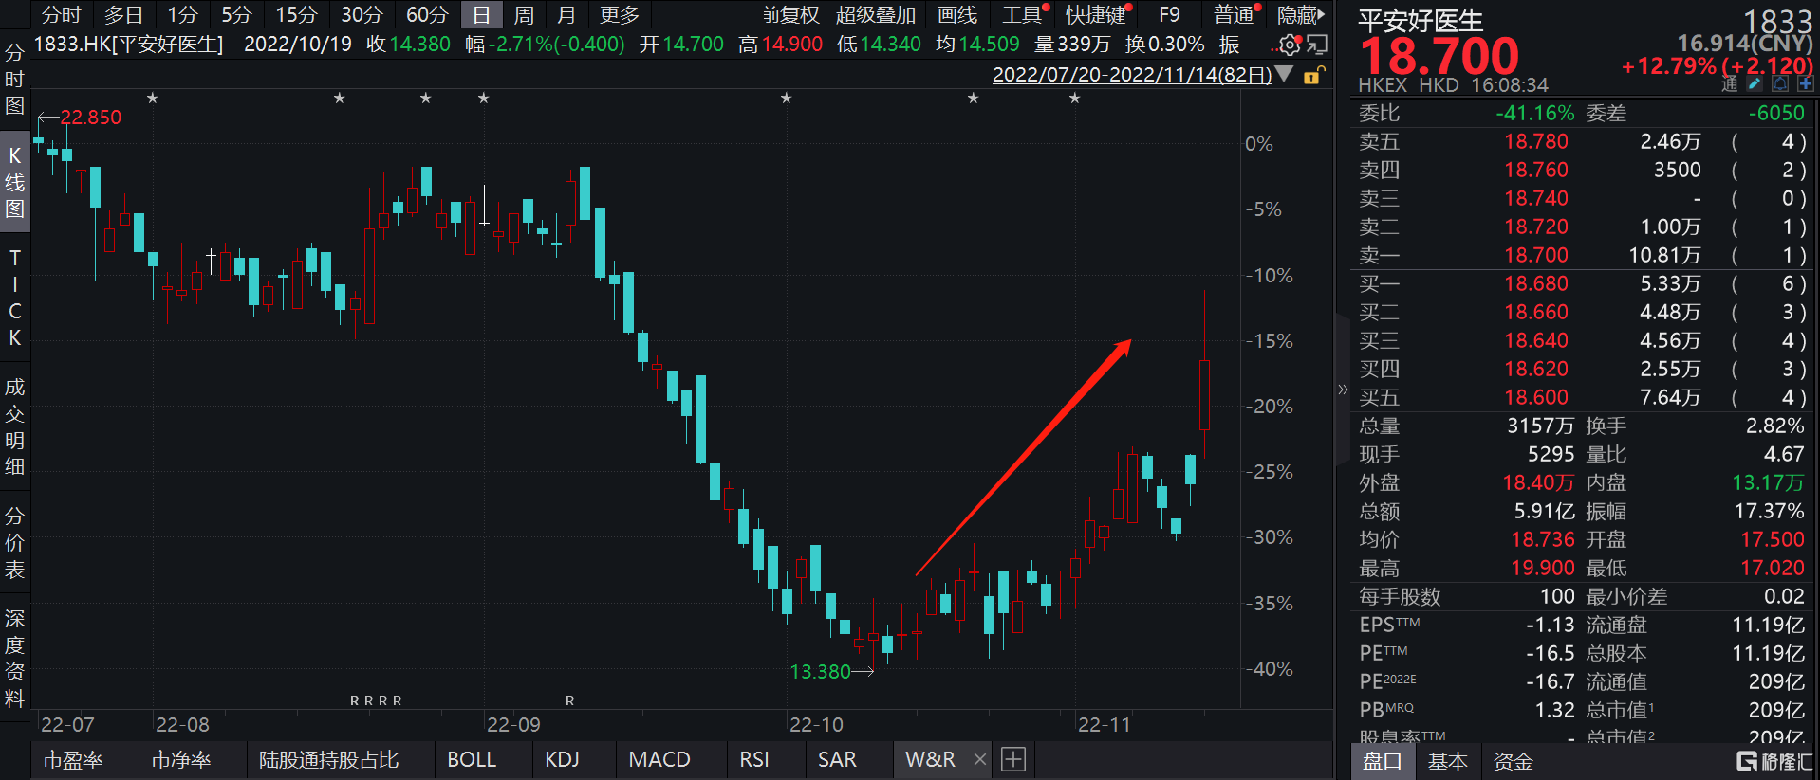Open the 更多 more periods dropdown
The image size is (1820, 780).
point(620,15)
